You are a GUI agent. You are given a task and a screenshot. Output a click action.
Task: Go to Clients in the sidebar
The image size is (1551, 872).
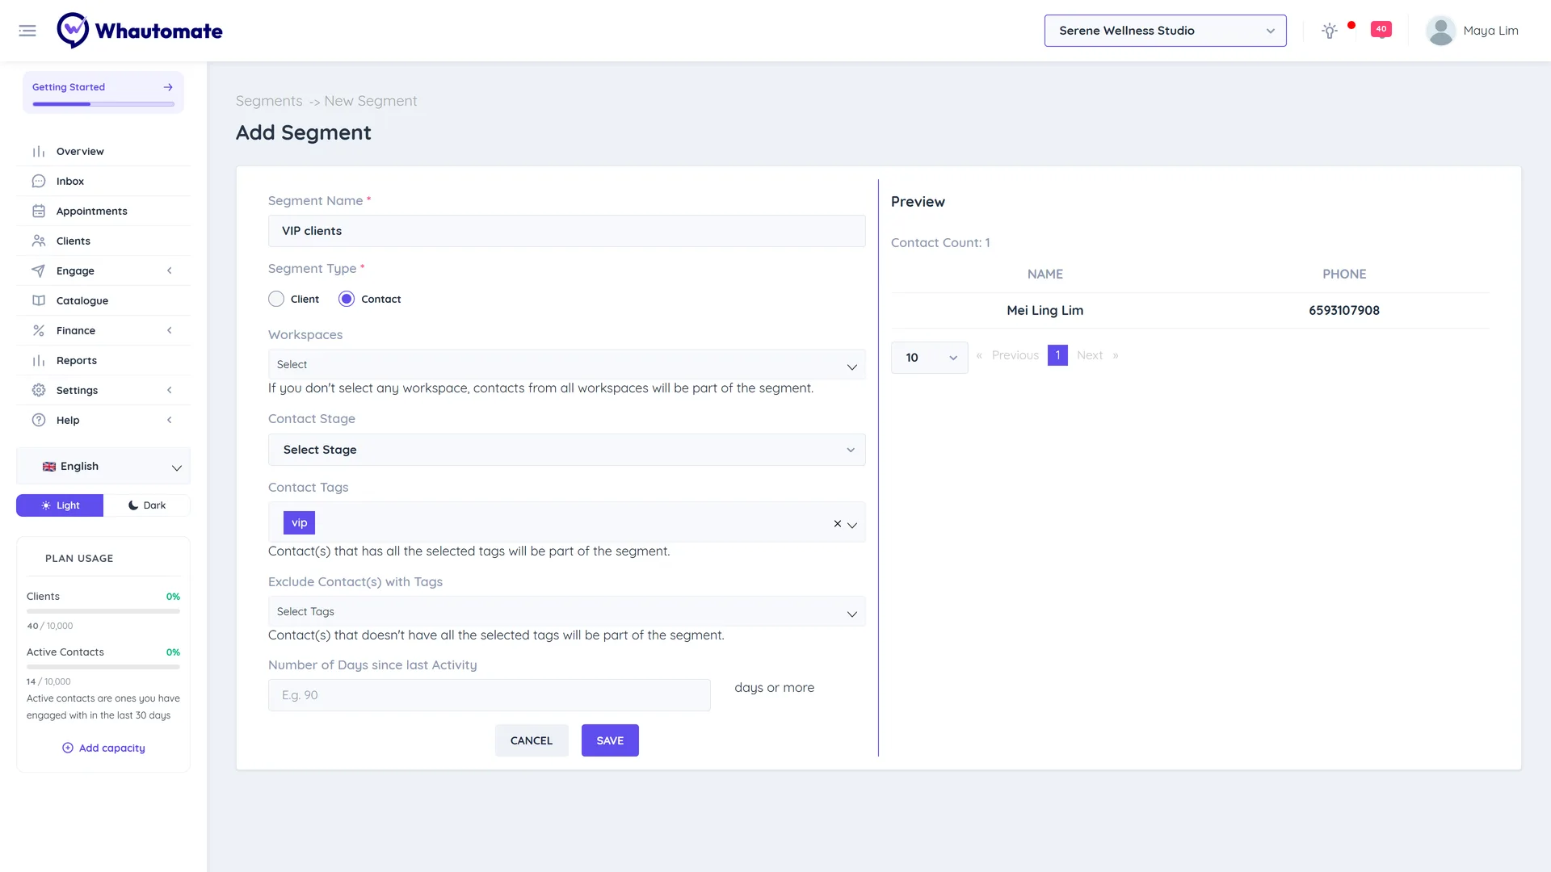103,241
